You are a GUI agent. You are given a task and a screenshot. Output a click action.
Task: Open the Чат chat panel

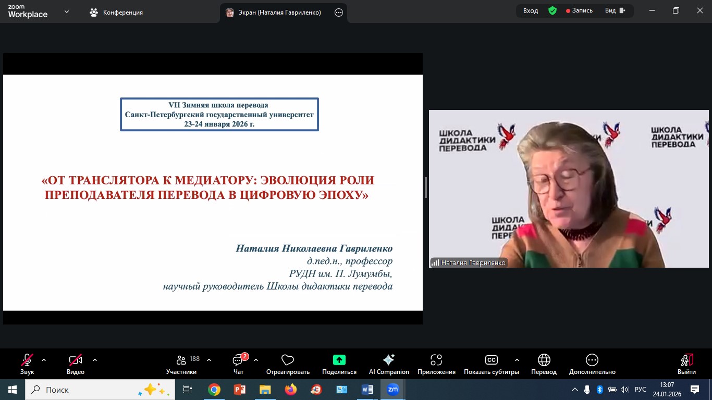(x=238, y=360)
